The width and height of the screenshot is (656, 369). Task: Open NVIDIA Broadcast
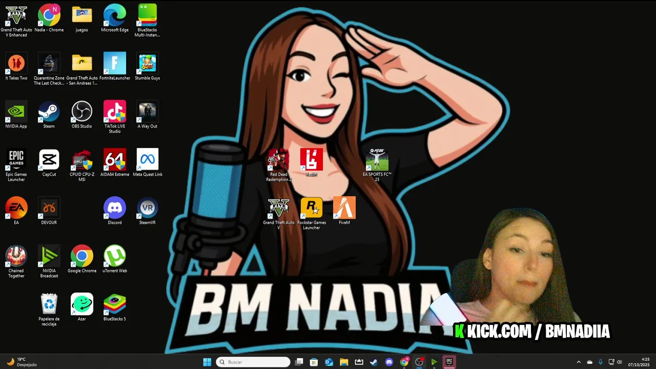click(49, 262)
